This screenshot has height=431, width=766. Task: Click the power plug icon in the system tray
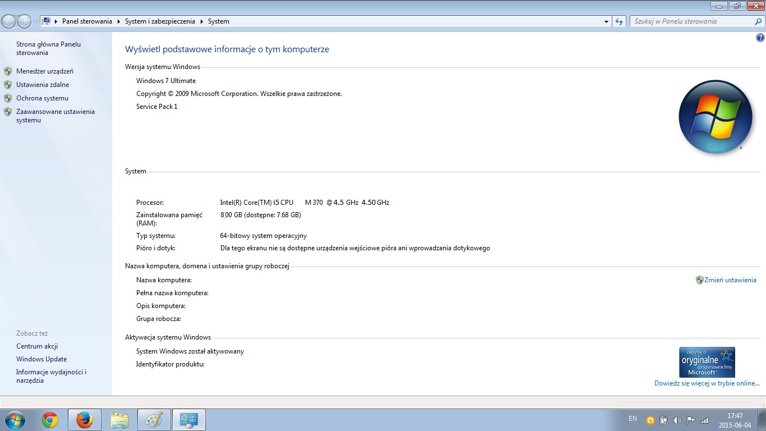click(x=663, y=419)
